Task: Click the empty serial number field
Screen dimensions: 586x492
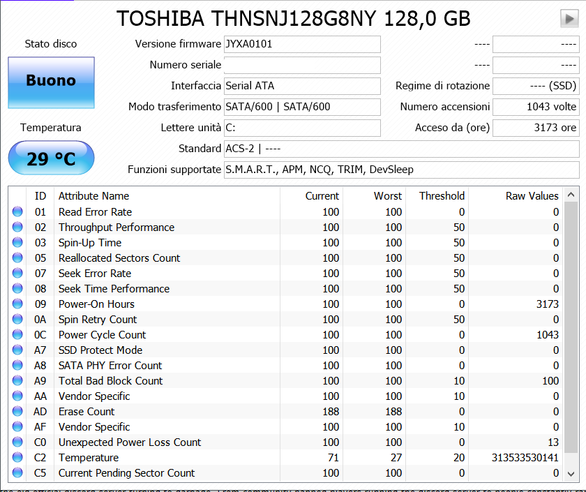Action: click(302, 65)
